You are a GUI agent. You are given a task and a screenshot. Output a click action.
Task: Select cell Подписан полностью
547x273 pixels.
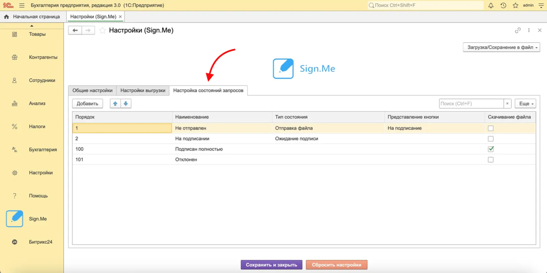pos(222,149)
